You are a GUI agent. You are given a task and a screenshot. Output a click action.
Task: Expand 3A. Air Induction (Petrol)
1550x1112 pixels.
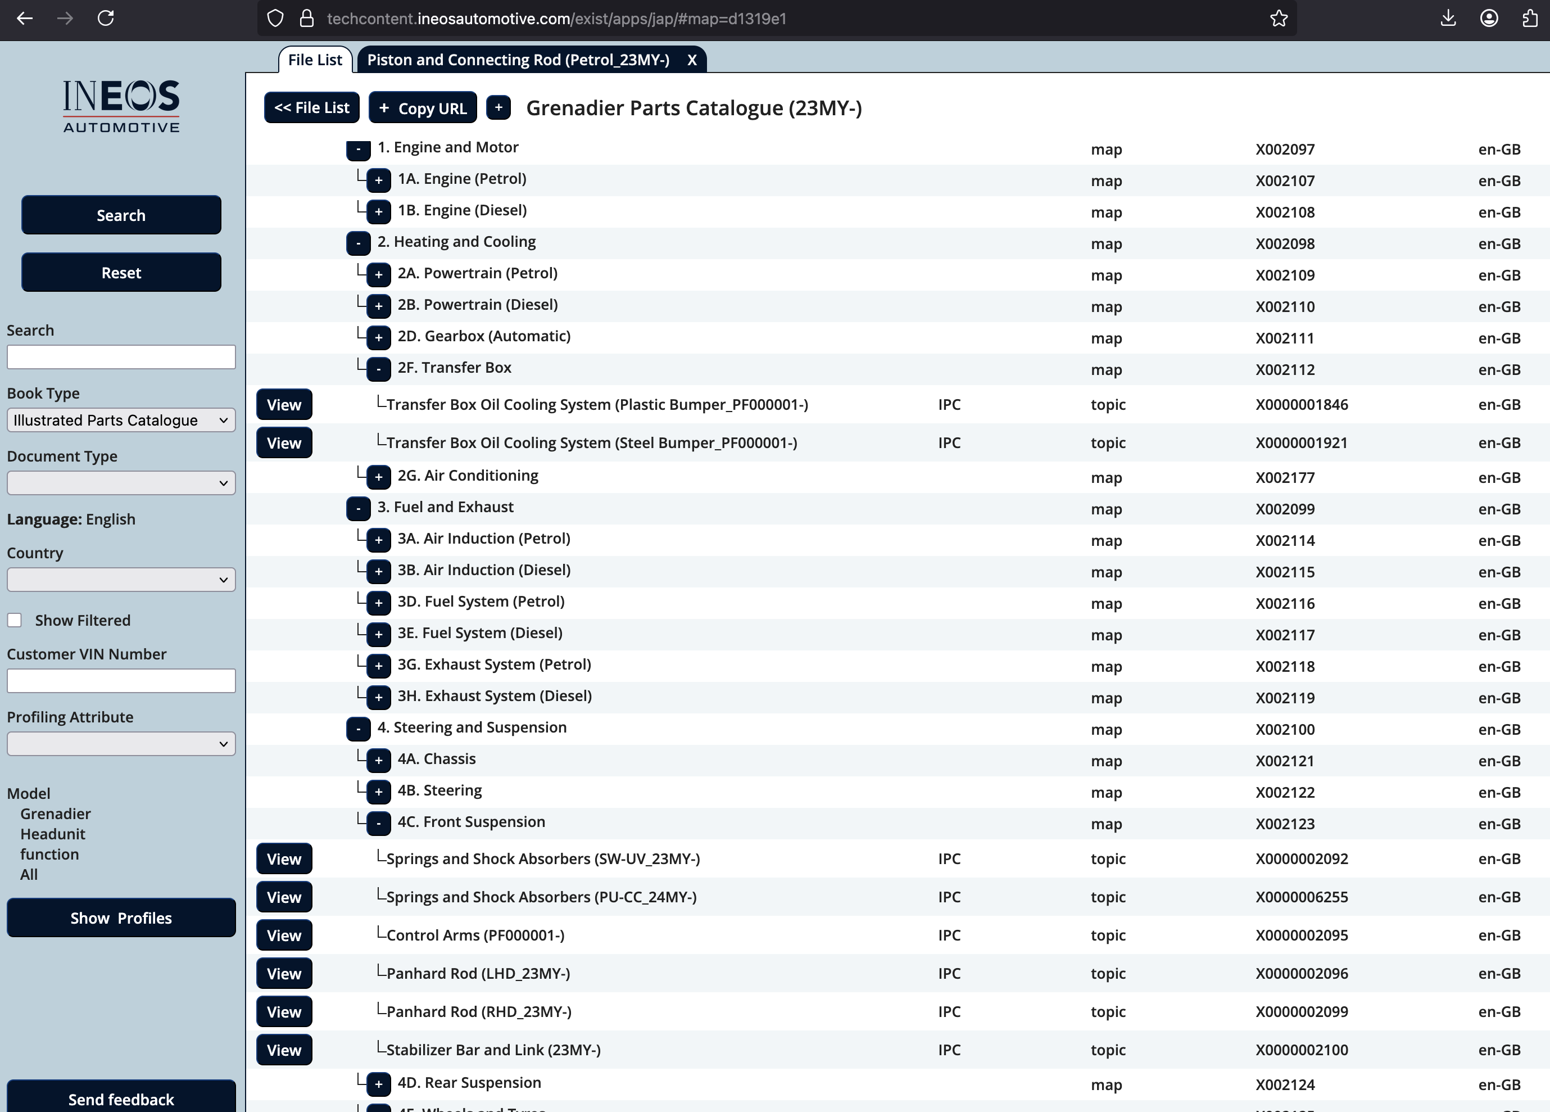[x=379, y=540]
